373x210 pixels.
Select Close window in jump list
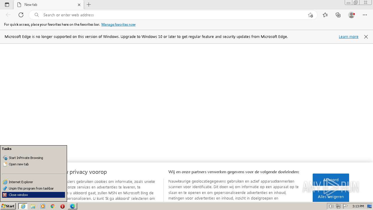coord(34,195)
